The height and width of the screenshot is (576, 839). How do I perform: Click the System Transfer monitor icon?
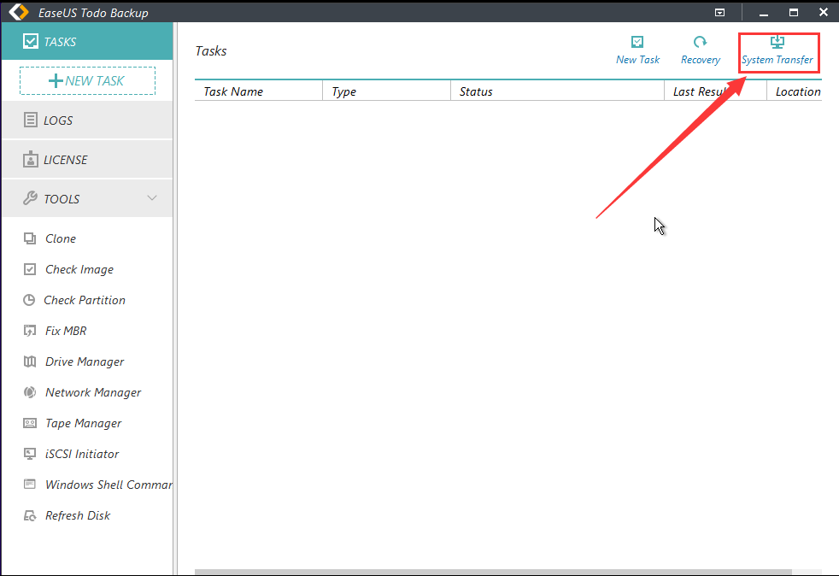tap(777, 42)
